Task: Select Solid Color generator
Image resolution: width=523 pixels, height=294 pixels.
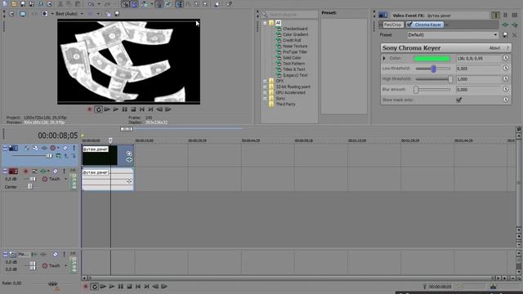Action: (x=292, y=58)
